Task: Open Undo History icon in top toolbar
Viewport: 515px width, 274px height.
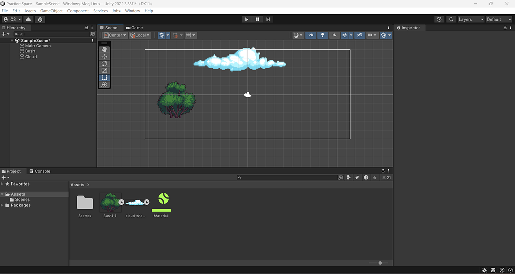Action: click(439, 20)
